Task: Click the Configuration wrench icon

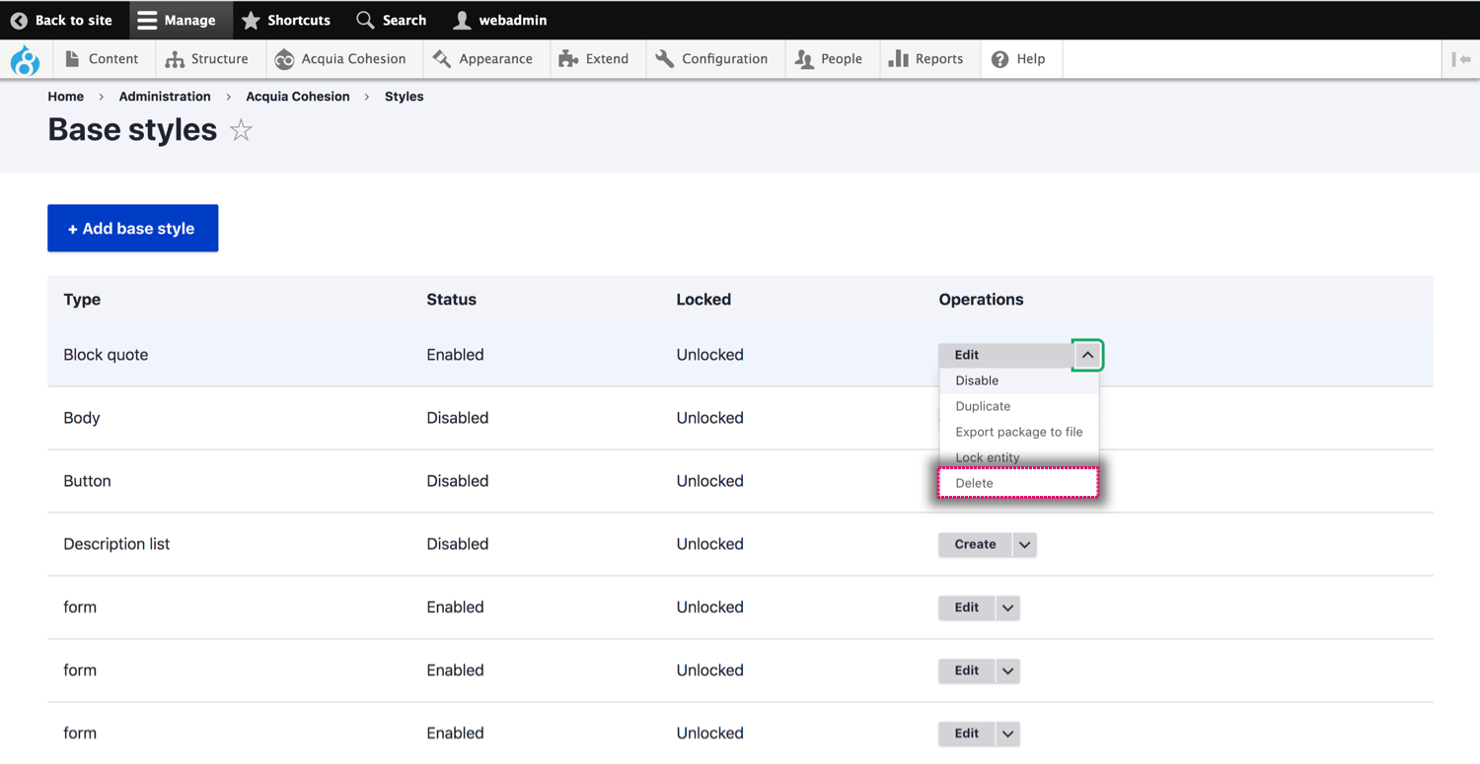Action: pyautogui.click(x=665, y=59)
